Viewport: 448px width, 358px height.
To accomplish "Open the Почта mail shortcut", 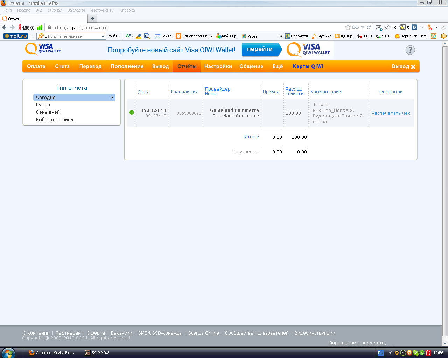I will 163,36.
